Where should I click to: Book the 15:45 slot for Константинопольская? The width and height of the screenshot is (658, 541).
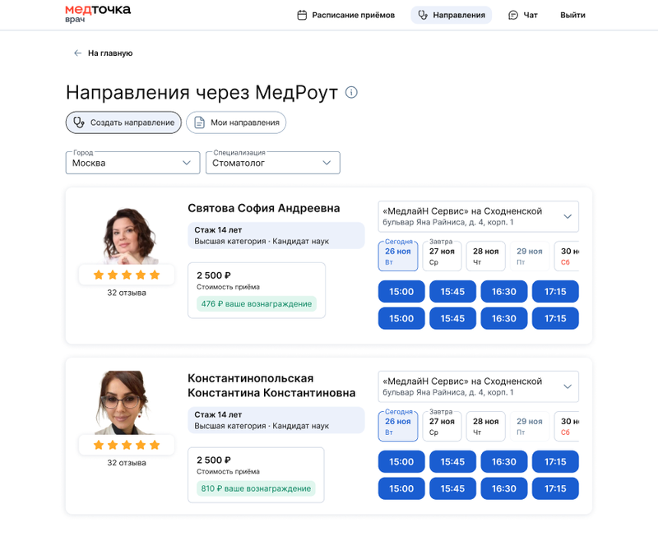(x=452, y=461)
